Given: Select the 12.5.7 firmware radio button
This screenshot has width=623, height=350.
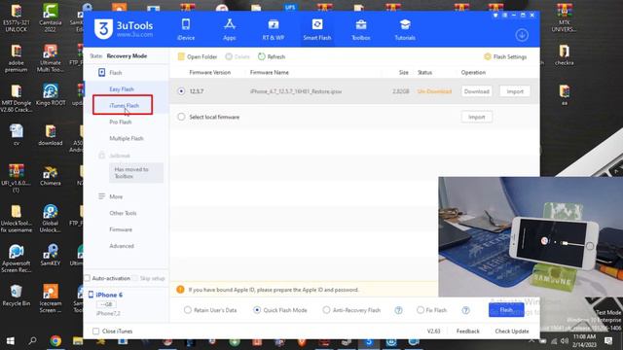Looking at the screenshot, I should pos(181,91).
